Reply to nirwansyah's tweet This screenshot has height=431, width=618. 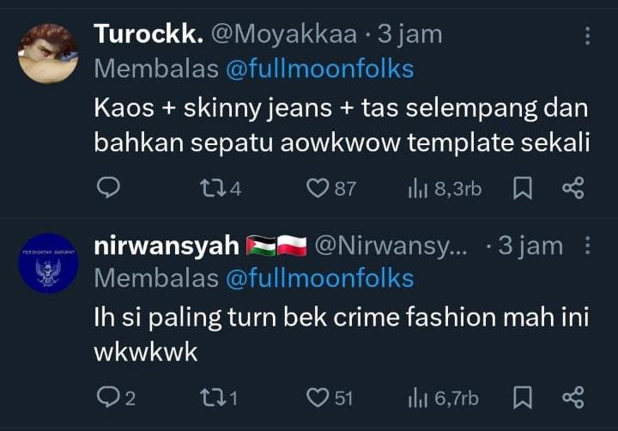click(x=107, y=397)
